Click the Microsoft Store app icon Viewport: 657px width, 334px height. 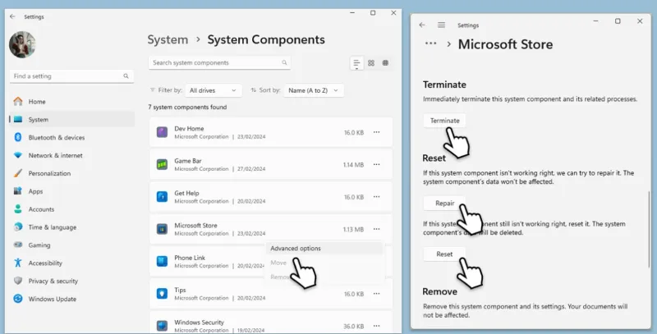[x=162, y=229]
